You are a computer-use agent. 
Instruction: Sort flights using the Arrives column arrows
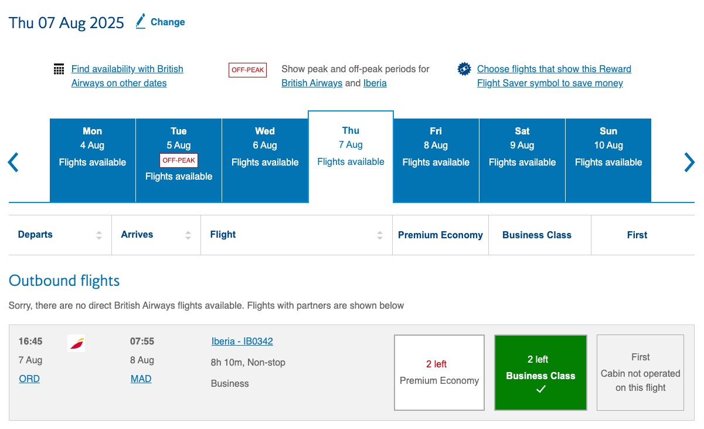(188, 234)
